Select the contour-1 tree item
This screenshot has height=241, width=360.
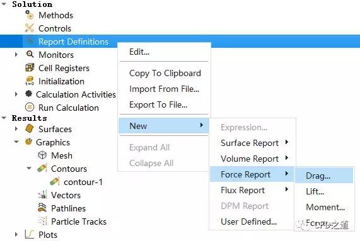click(x=83, y=182)
